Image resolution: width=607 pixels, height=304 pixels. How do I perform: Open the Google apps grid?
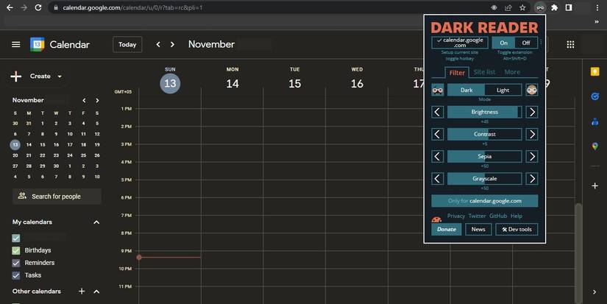[x=570, y=45]
